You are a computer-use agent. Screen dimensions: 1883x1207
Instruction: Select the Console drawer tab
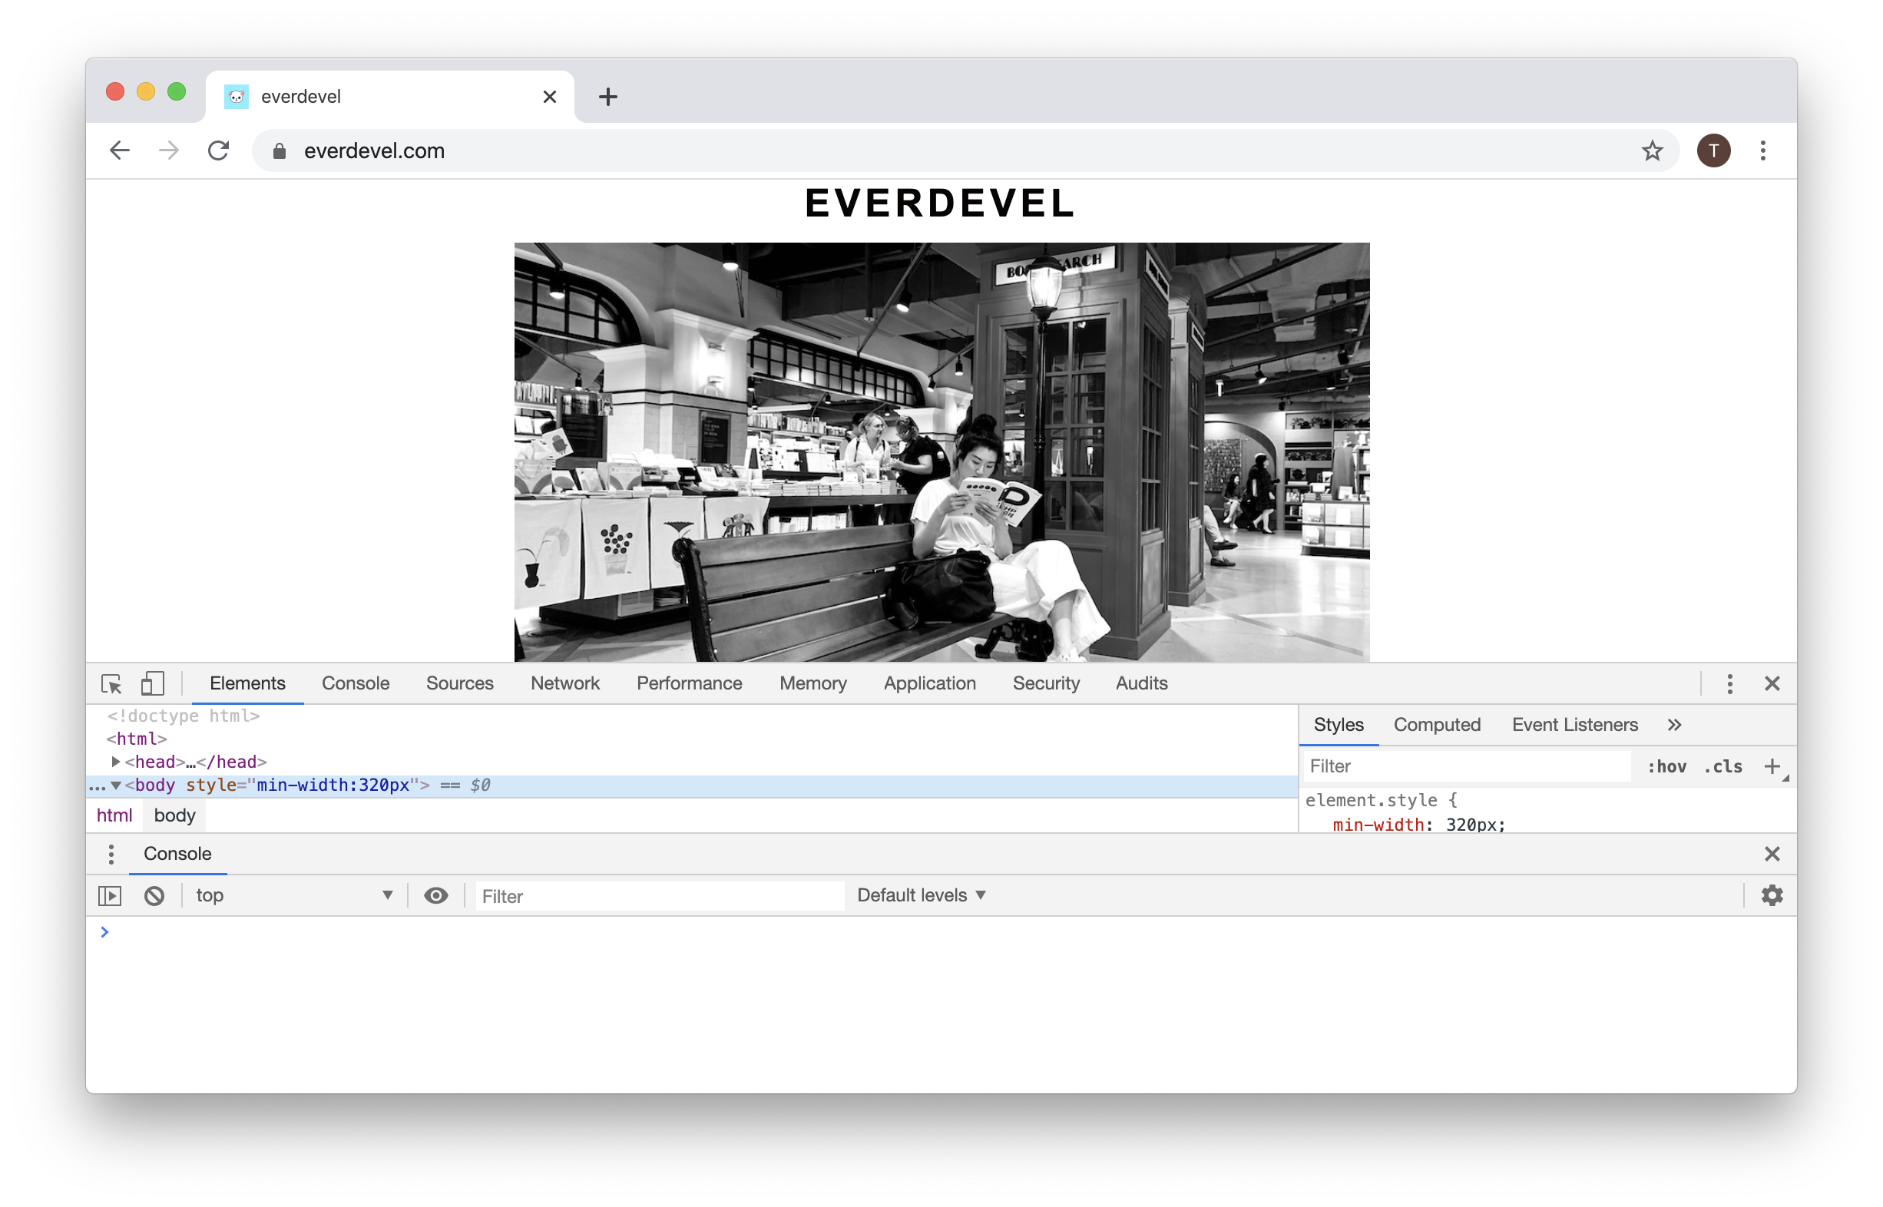pyautogui.click(x=177, y=855)
